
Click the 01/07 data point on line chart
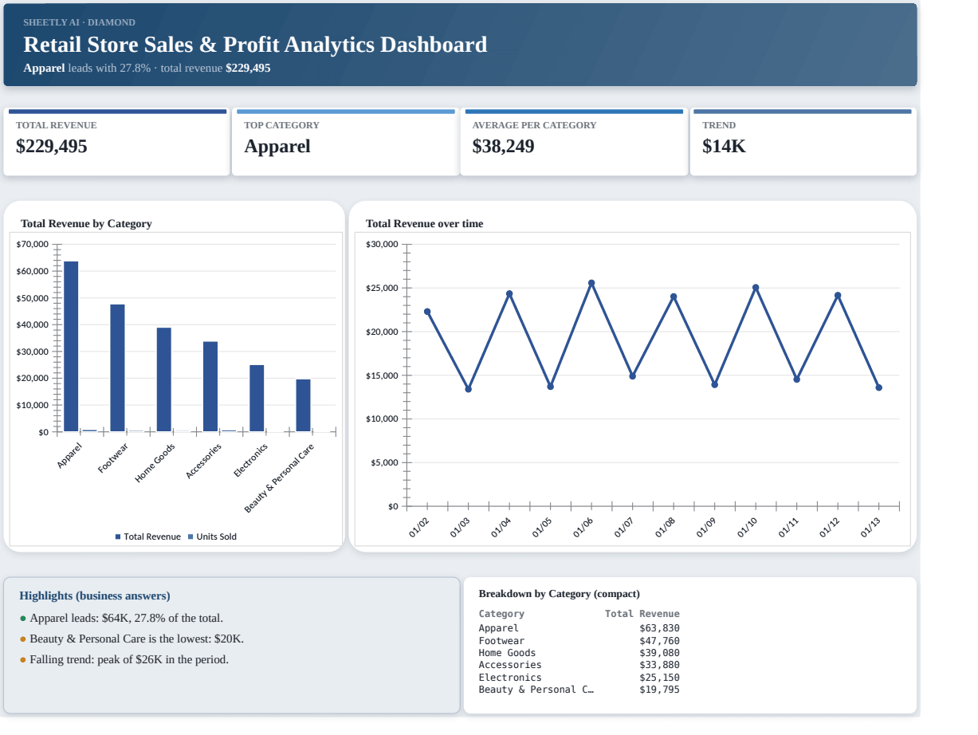[x=633, y=376]
